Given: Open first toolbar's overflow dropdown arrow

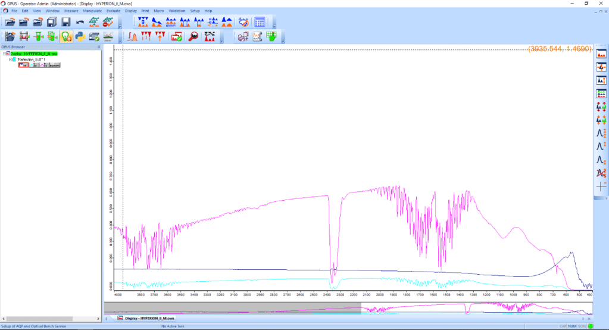Looking at the screenshot, I should coord(120,26).
